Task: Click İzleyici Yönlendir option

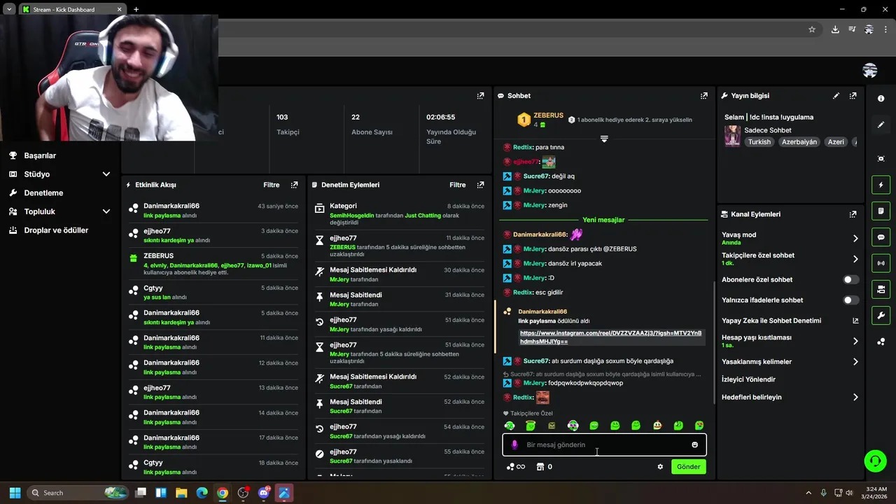Action: tap(748, 379)
